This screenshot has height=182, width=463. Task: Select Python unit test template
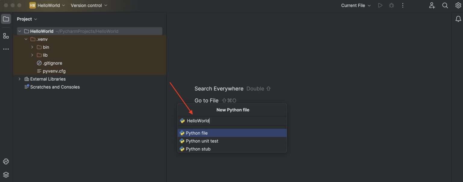click(232, 141)
